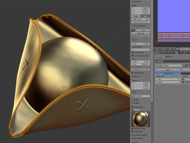This screenshot has height=143, width=190.
Task: Uncheck the Subdivide UVs option checkbox
Action: pos(183,79)
